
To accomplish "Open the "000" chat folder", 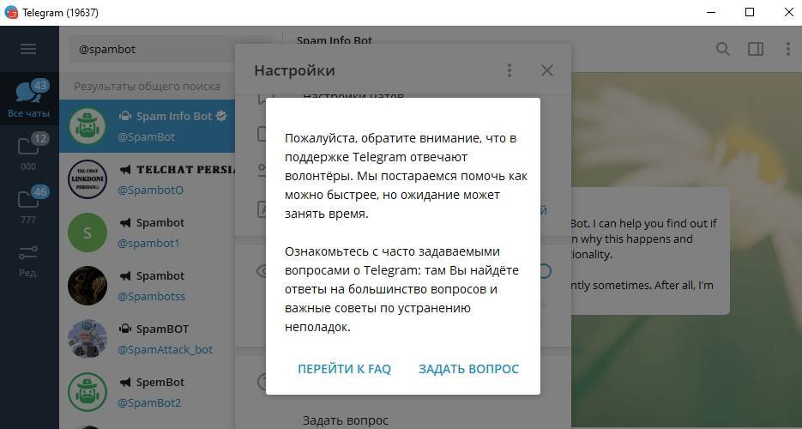I will (x=28, y=153).
